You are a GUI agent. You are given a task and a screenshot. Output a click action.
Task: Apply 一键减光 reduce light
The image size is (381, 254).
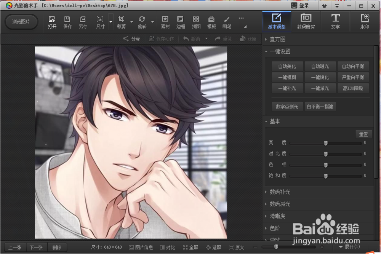click(x=320, y=88)
